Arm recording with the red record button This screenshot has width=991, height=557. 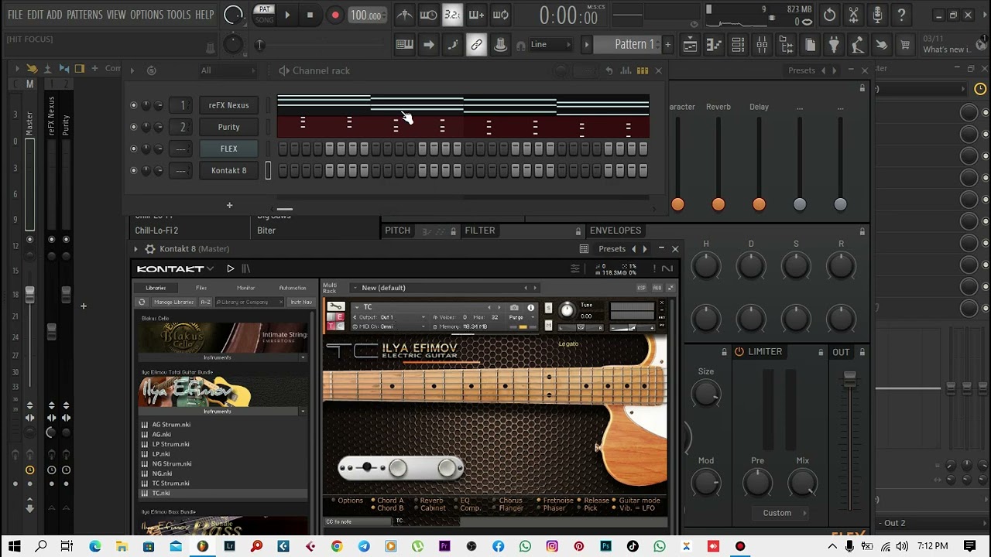pos(334,15)
